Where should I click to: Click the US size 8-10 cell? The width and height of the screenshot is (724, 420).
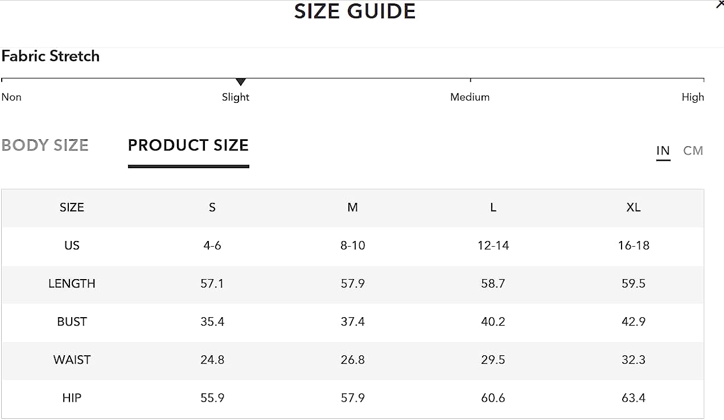353,246
